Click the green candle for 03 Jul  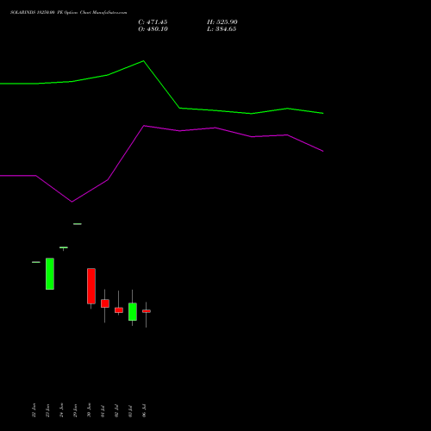pyautogui.click(x=133, y=311)
